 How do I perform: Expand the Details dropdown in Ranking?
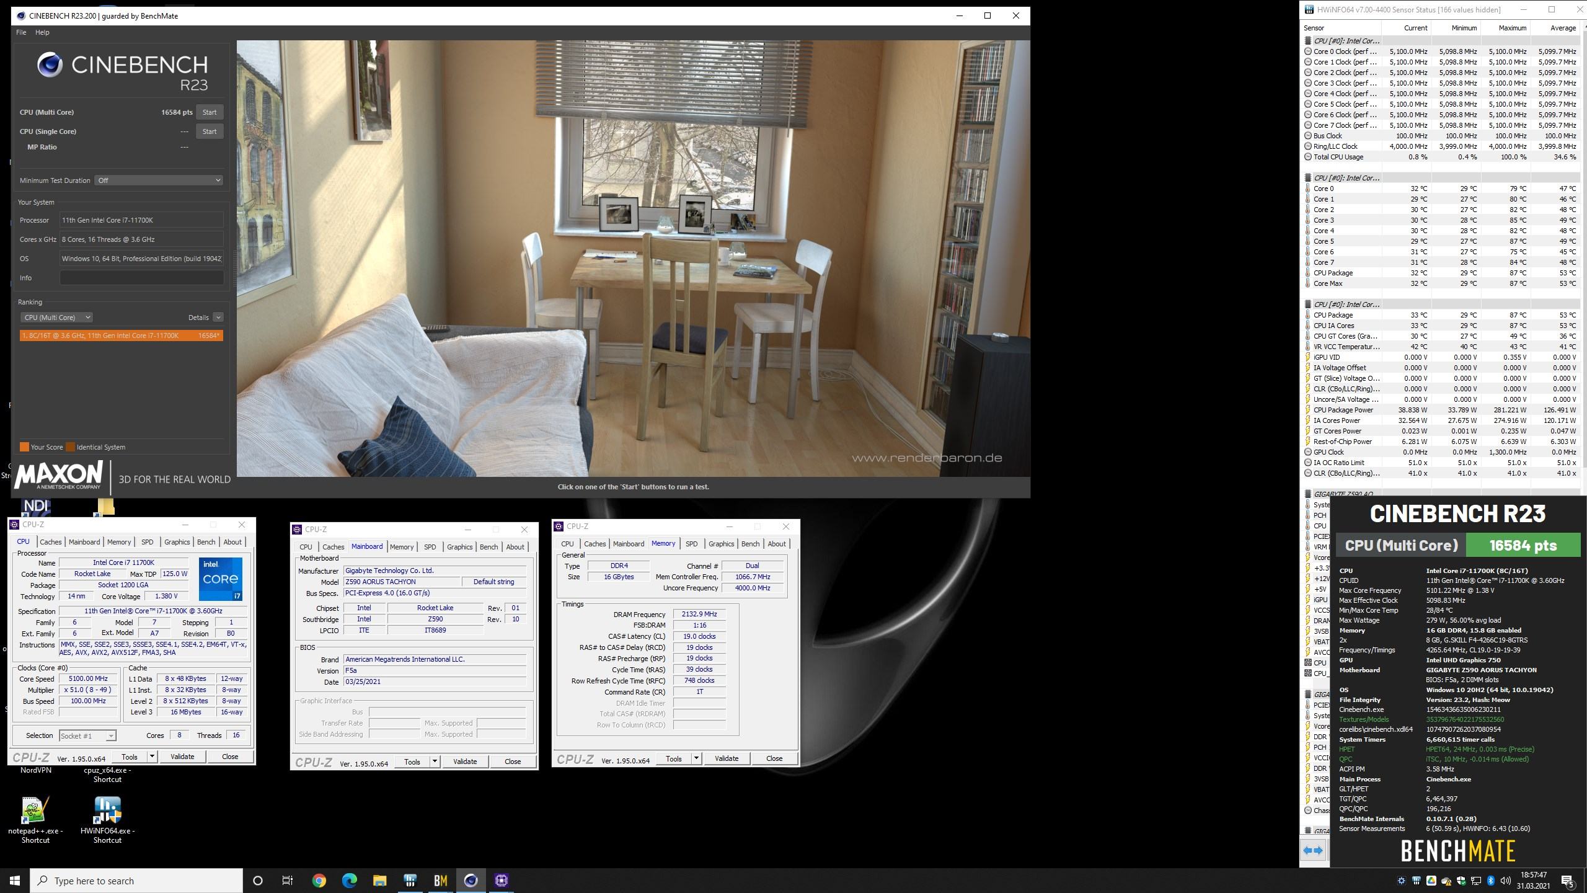pos(218,317)
